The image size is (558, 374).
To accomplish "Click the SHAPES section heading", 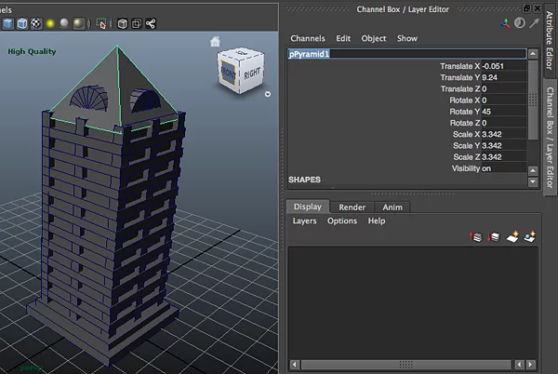I will (x=304, y=180).
